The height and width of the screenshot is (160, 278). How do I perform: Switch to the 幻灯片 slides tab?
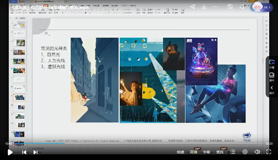pyautogui.click(x=22, y=18)
